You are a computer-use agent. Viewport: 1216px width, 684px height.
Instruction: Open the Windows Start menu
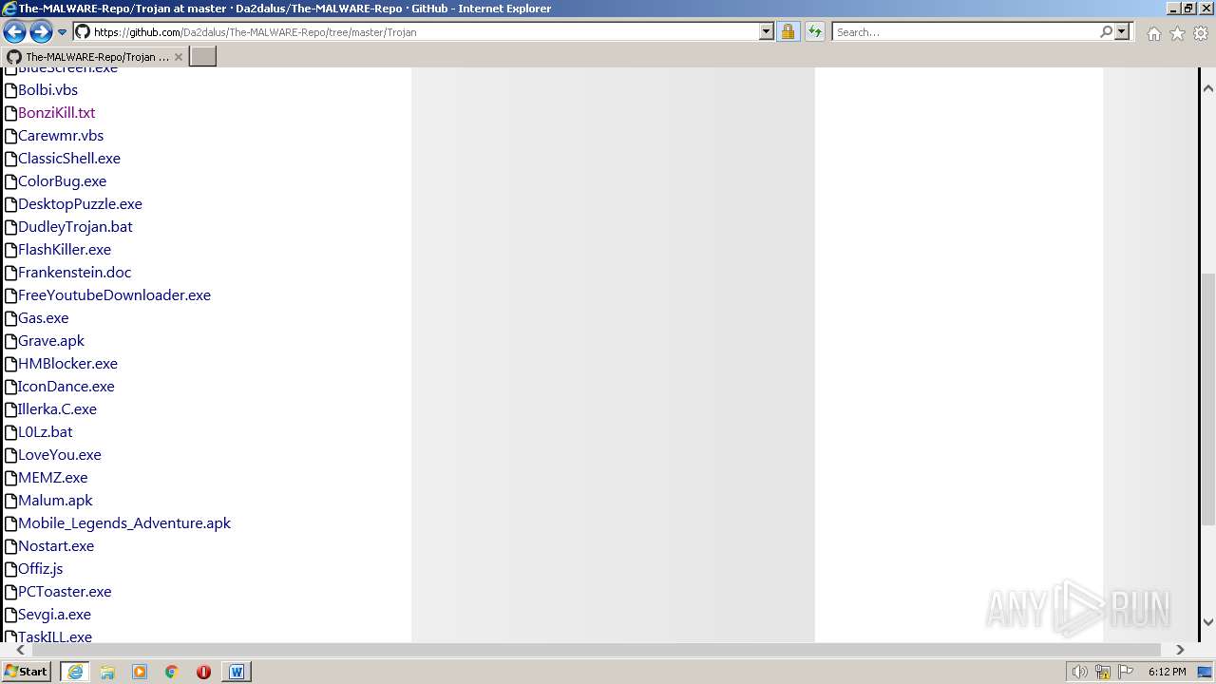[27, 672]
